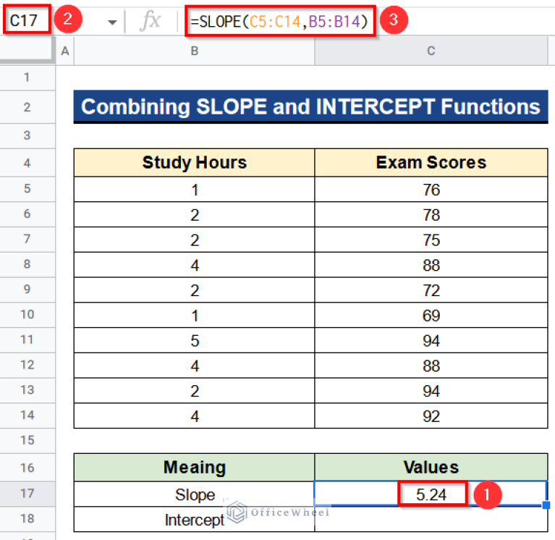The height and width of the screenshot is (540, 555).
Task: Click the blue fill handle of selected cell
Action: (546, 506)
